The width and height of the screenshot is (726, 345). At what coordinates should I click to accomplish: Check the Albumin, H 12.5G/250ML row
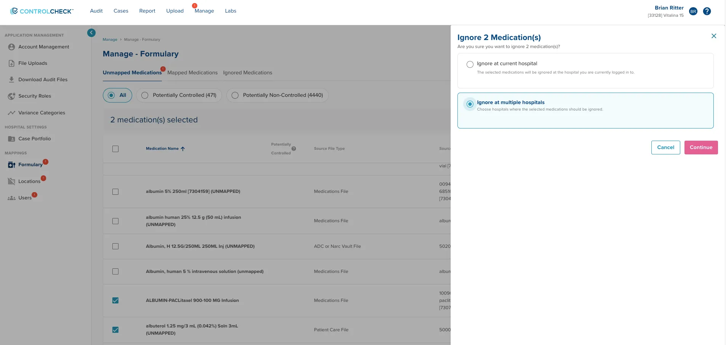(115, 246)
